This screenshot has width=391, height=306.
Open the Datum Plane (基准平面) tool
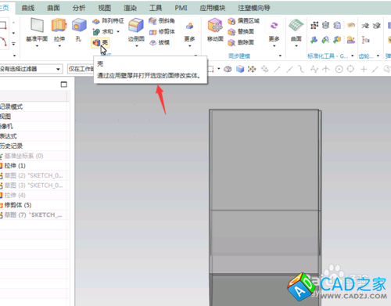[x=37, y=25]
